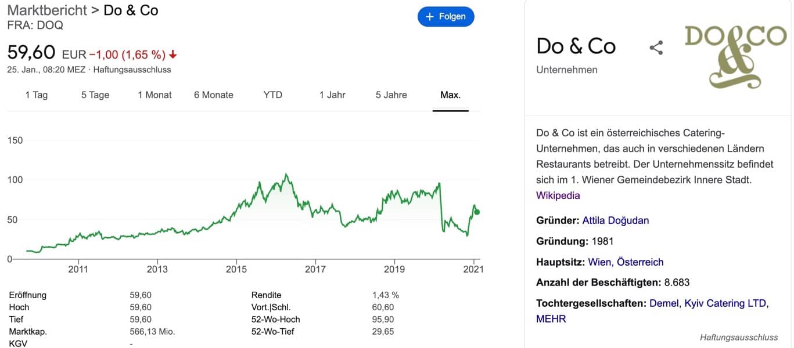The image size is (794, 348).
Task: Switch to the 1 Monat range
Action: (155, 95)
